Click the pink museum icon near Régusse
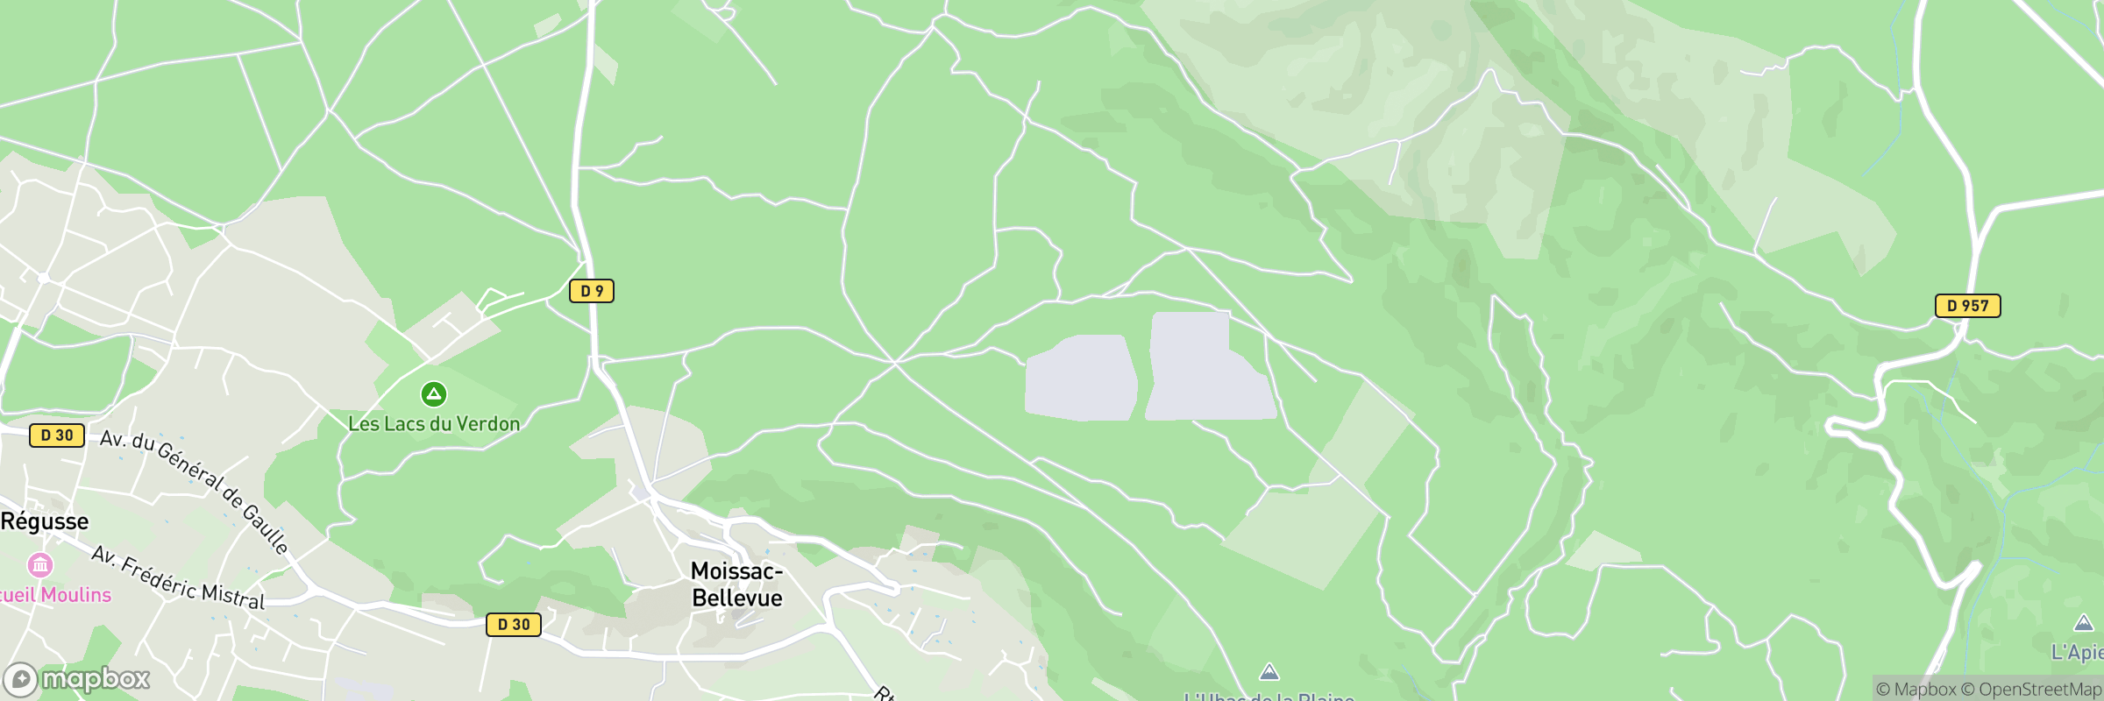The width and height of the screenshot is (2104, 701). tap(40, 564)
